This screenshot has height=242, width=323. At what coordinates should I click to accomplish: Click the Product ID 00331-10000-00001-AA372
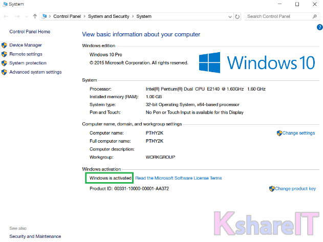pos(129,189)
